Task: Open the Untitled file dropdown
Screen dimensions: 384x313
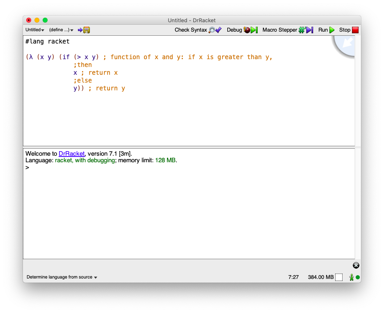Action: pyautogui.click(x=35, y=30)
